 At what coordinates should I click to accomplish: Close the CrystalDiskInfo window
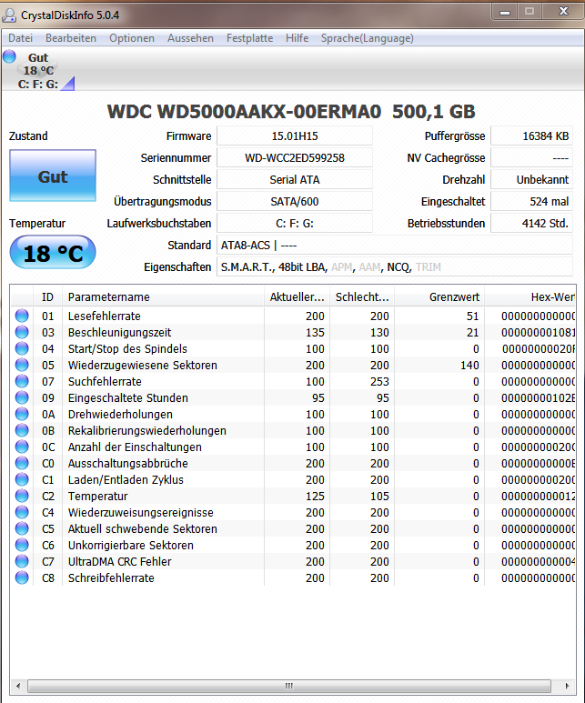[563, 12]
